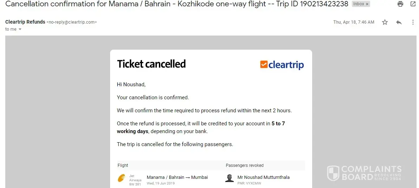Click passenger name Mr Noushad Muttumthala
Viewport: 419px width, 188px height.
(x=263, y=177)
